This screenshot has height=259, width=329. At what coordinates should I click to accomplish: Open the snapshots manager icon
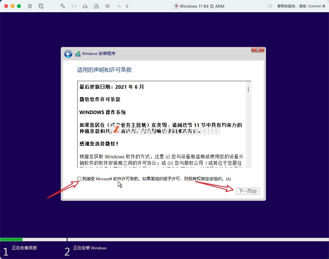pyautogui.click(x=41, y=6)
